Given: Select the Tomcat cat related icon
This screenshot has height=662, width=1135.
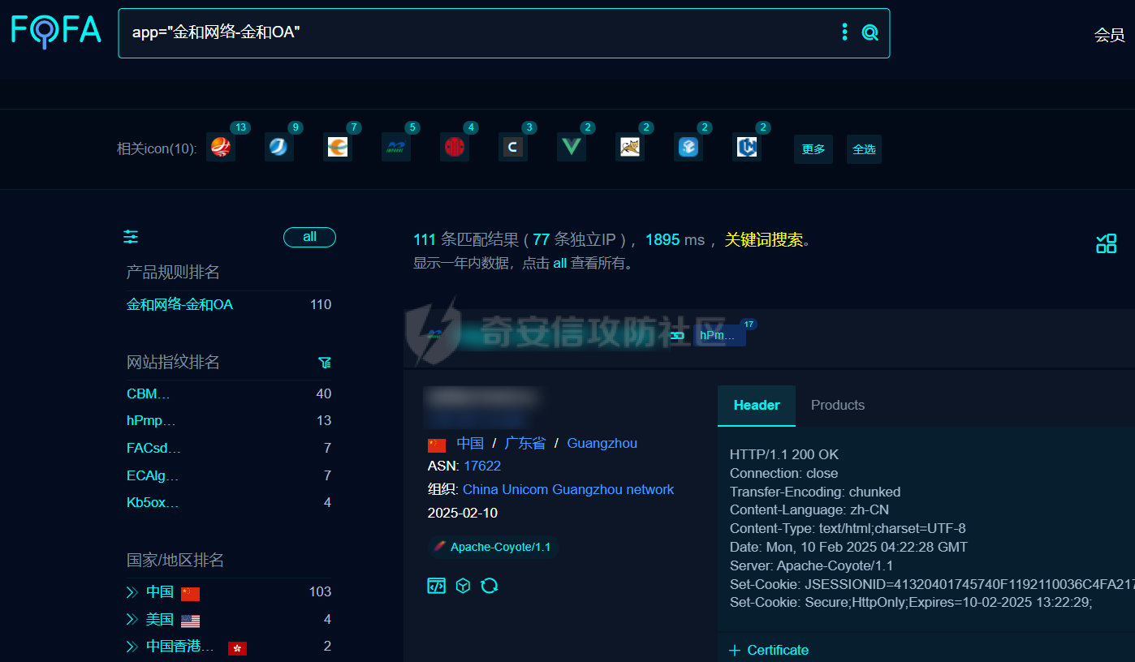Looking at the screenshot, I should [630, 147].
